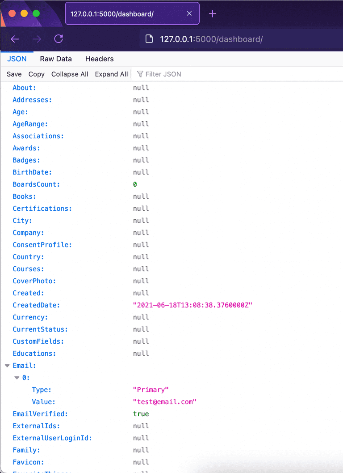Open a new tab with plus icon
343x473 pixels.
(x=213, y=14)
